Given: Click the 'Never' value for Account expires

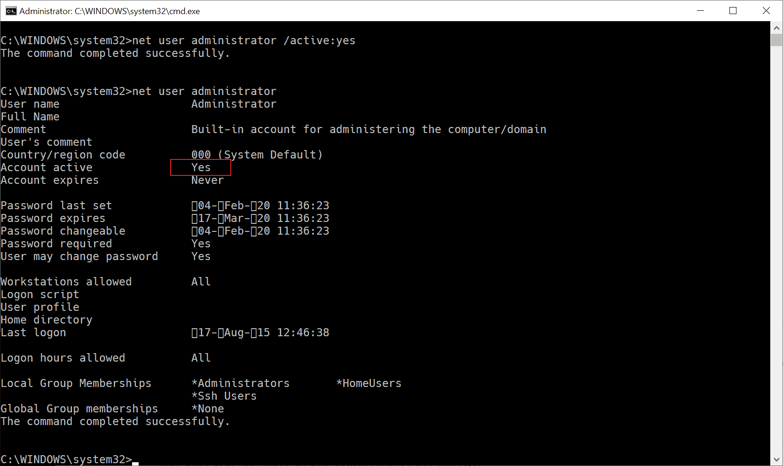Looking at the screenshot, I should [208, 180].
